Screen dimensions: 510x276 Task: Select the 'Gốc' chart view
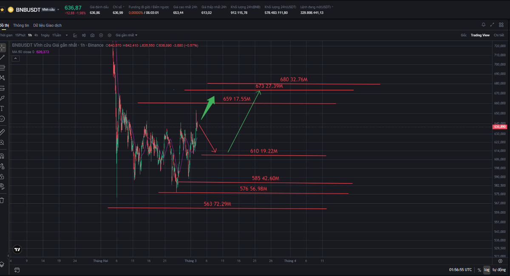[x=464, y=35]
